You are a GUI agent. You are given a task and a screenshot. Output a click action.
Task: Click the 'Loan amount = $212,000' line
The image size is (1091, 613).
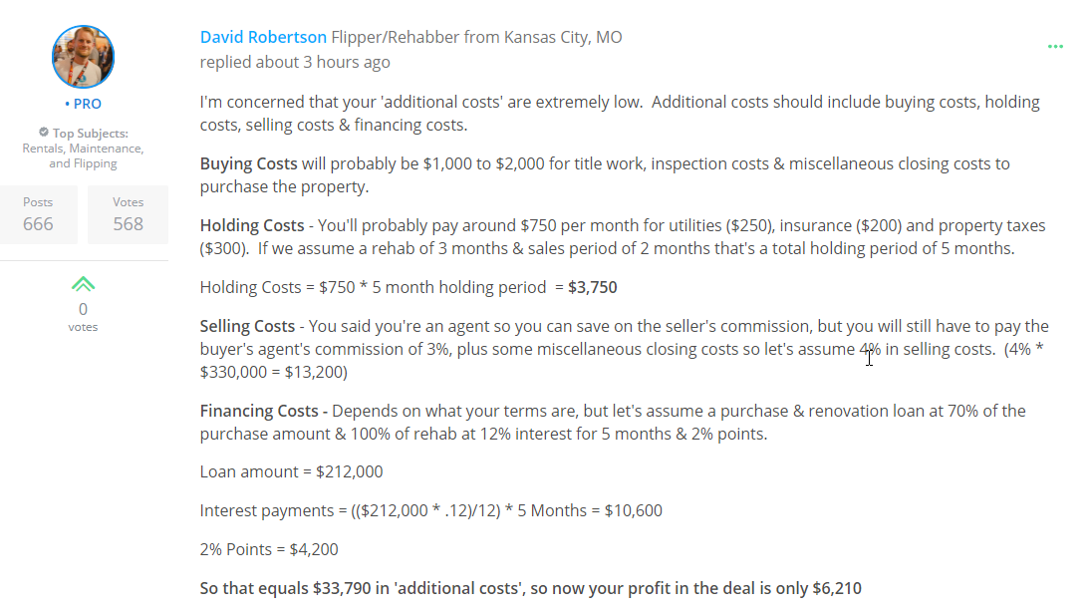click(291, 471)
